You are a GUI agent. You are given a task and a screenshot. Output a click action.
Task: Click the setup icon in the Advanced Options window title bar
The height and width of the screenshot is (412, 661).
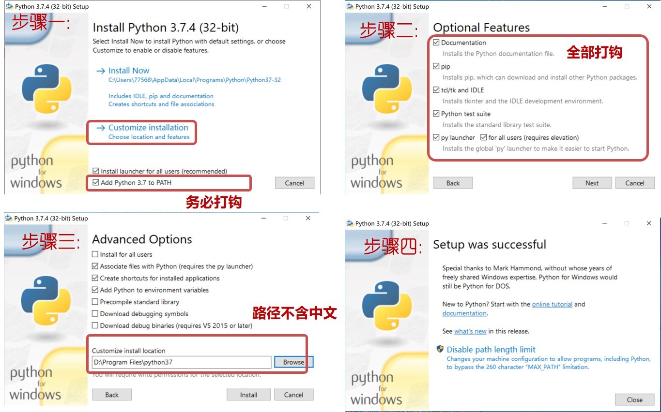[9, 218]
